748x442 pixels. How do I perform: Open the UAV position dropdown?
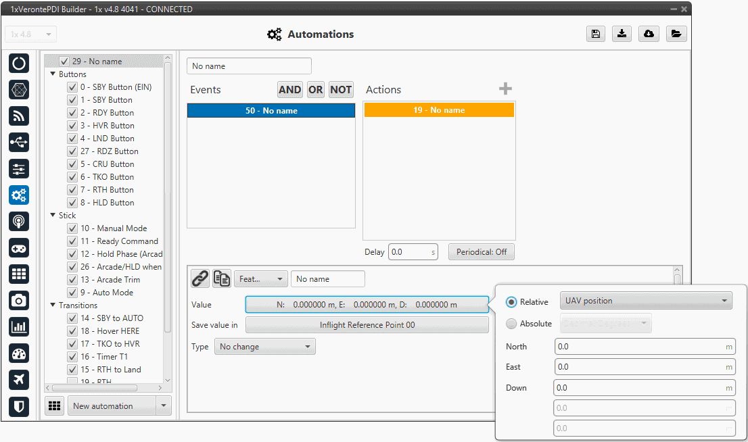(645, 301)
